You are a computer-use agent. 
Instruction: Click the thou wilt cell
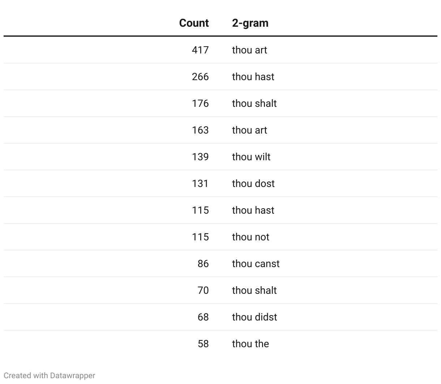click(251, 157)
